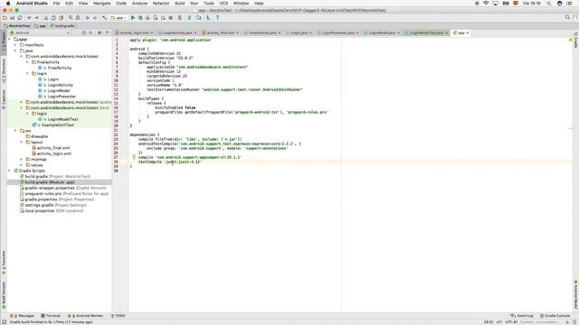Viewport: 579px width, 325px height.
Task: Open the Analyze menu
Action: click(139, 4)
